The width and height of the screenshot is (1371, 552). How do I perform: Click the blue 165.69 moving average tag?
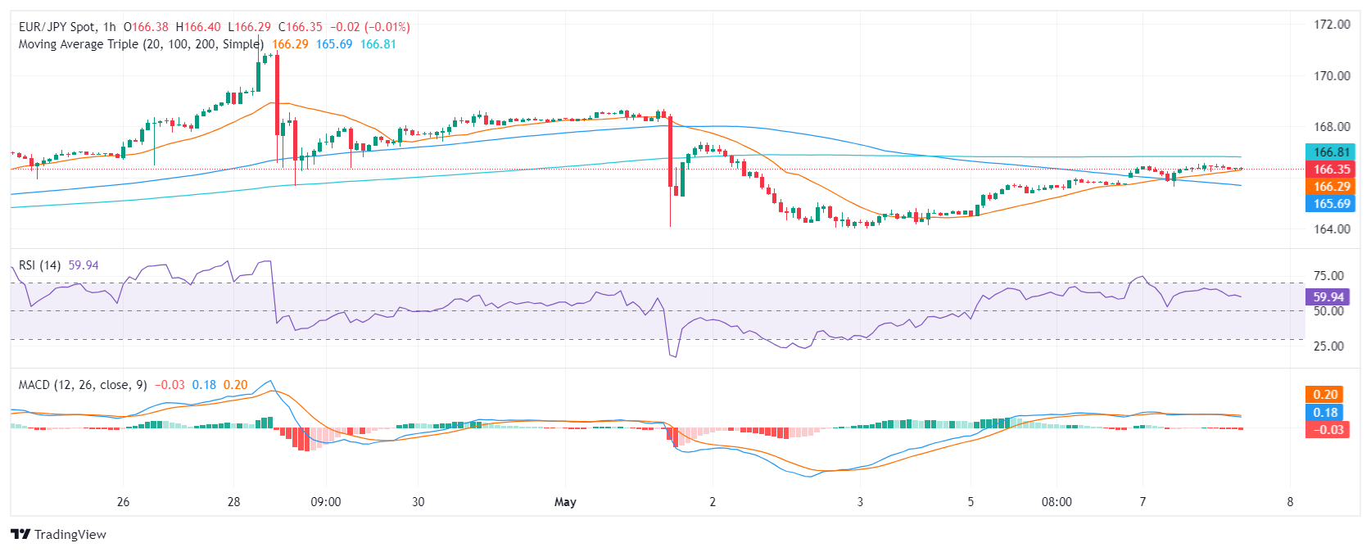pos(1331,204)
